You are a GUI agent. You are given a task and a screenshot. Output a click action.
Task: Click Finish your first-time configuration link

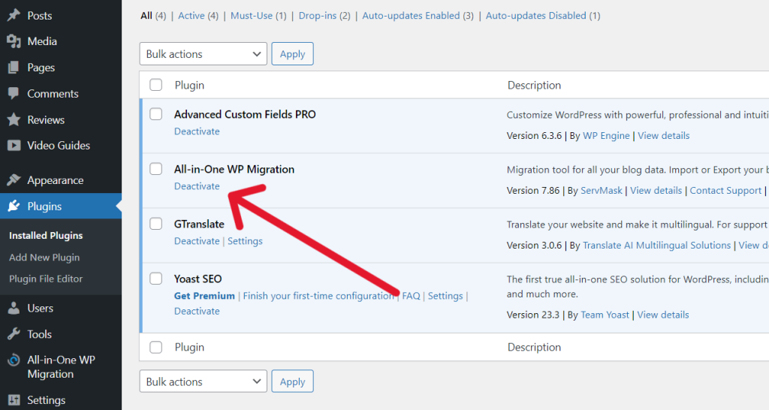[x=318, y=296]
